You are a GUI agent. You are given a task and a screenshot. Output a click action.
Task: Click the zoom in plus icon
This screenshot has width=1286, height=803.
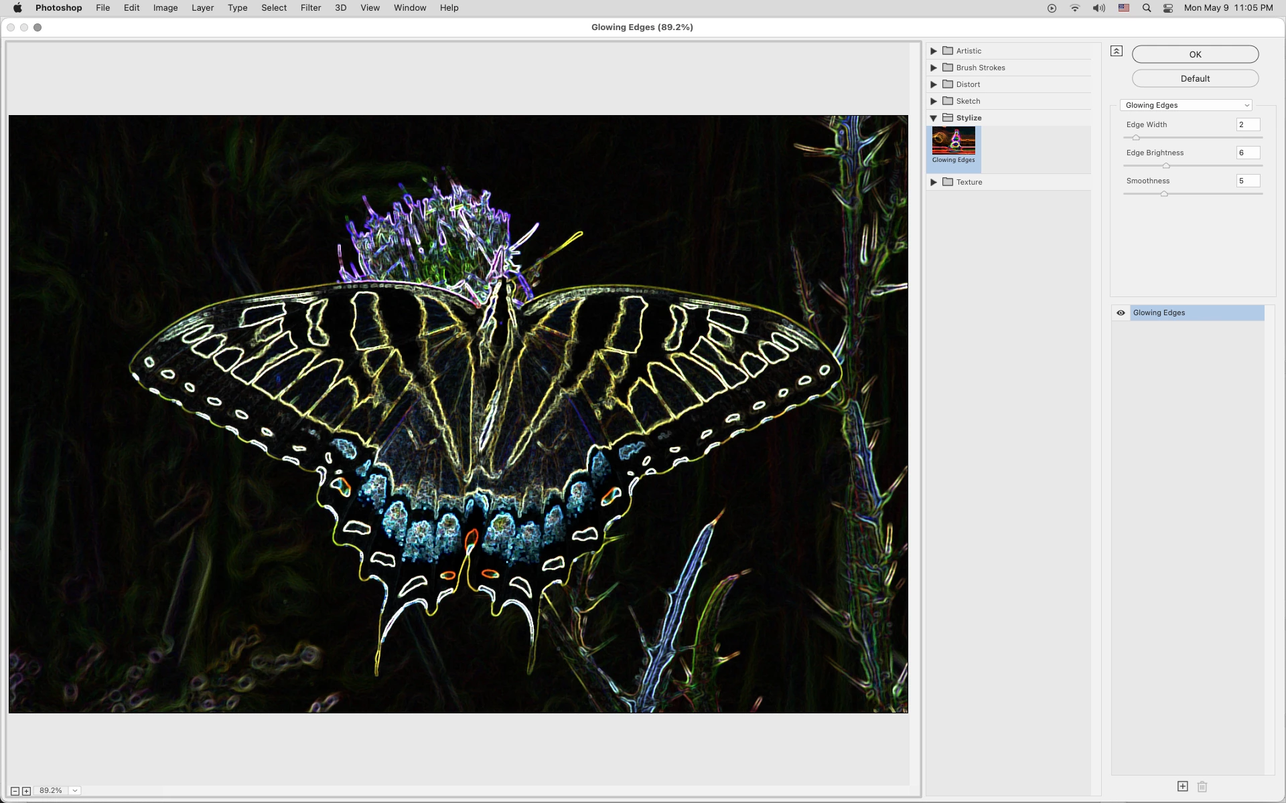(x=26, y=791)
